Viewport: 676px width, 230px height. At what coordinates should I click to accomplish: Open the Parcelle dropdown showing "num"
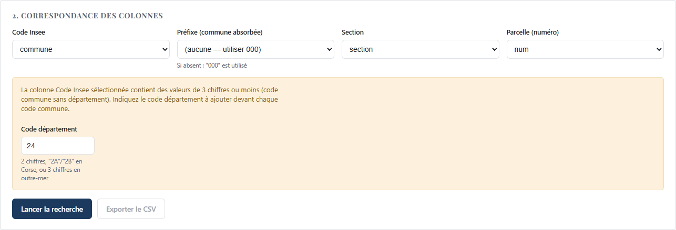click(x=585, y=49)
